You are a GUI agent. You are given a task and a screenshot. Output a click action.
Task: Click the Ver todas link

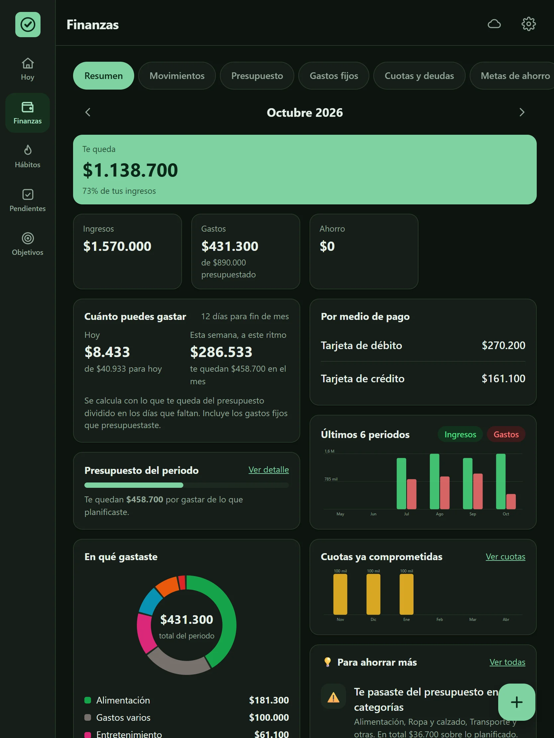tap(507, 662)
